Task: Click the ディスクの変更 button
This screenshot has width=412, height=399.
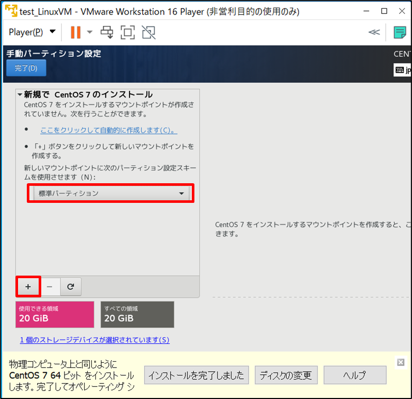Action: point(286,375)
